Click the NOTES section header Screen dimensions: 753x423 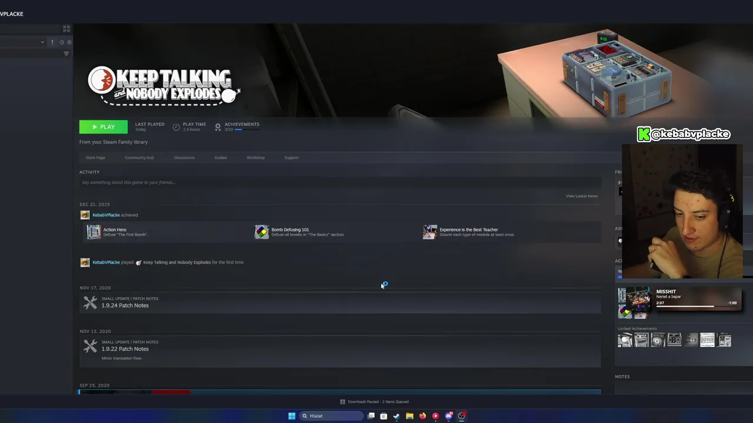(x=622, y=377)
